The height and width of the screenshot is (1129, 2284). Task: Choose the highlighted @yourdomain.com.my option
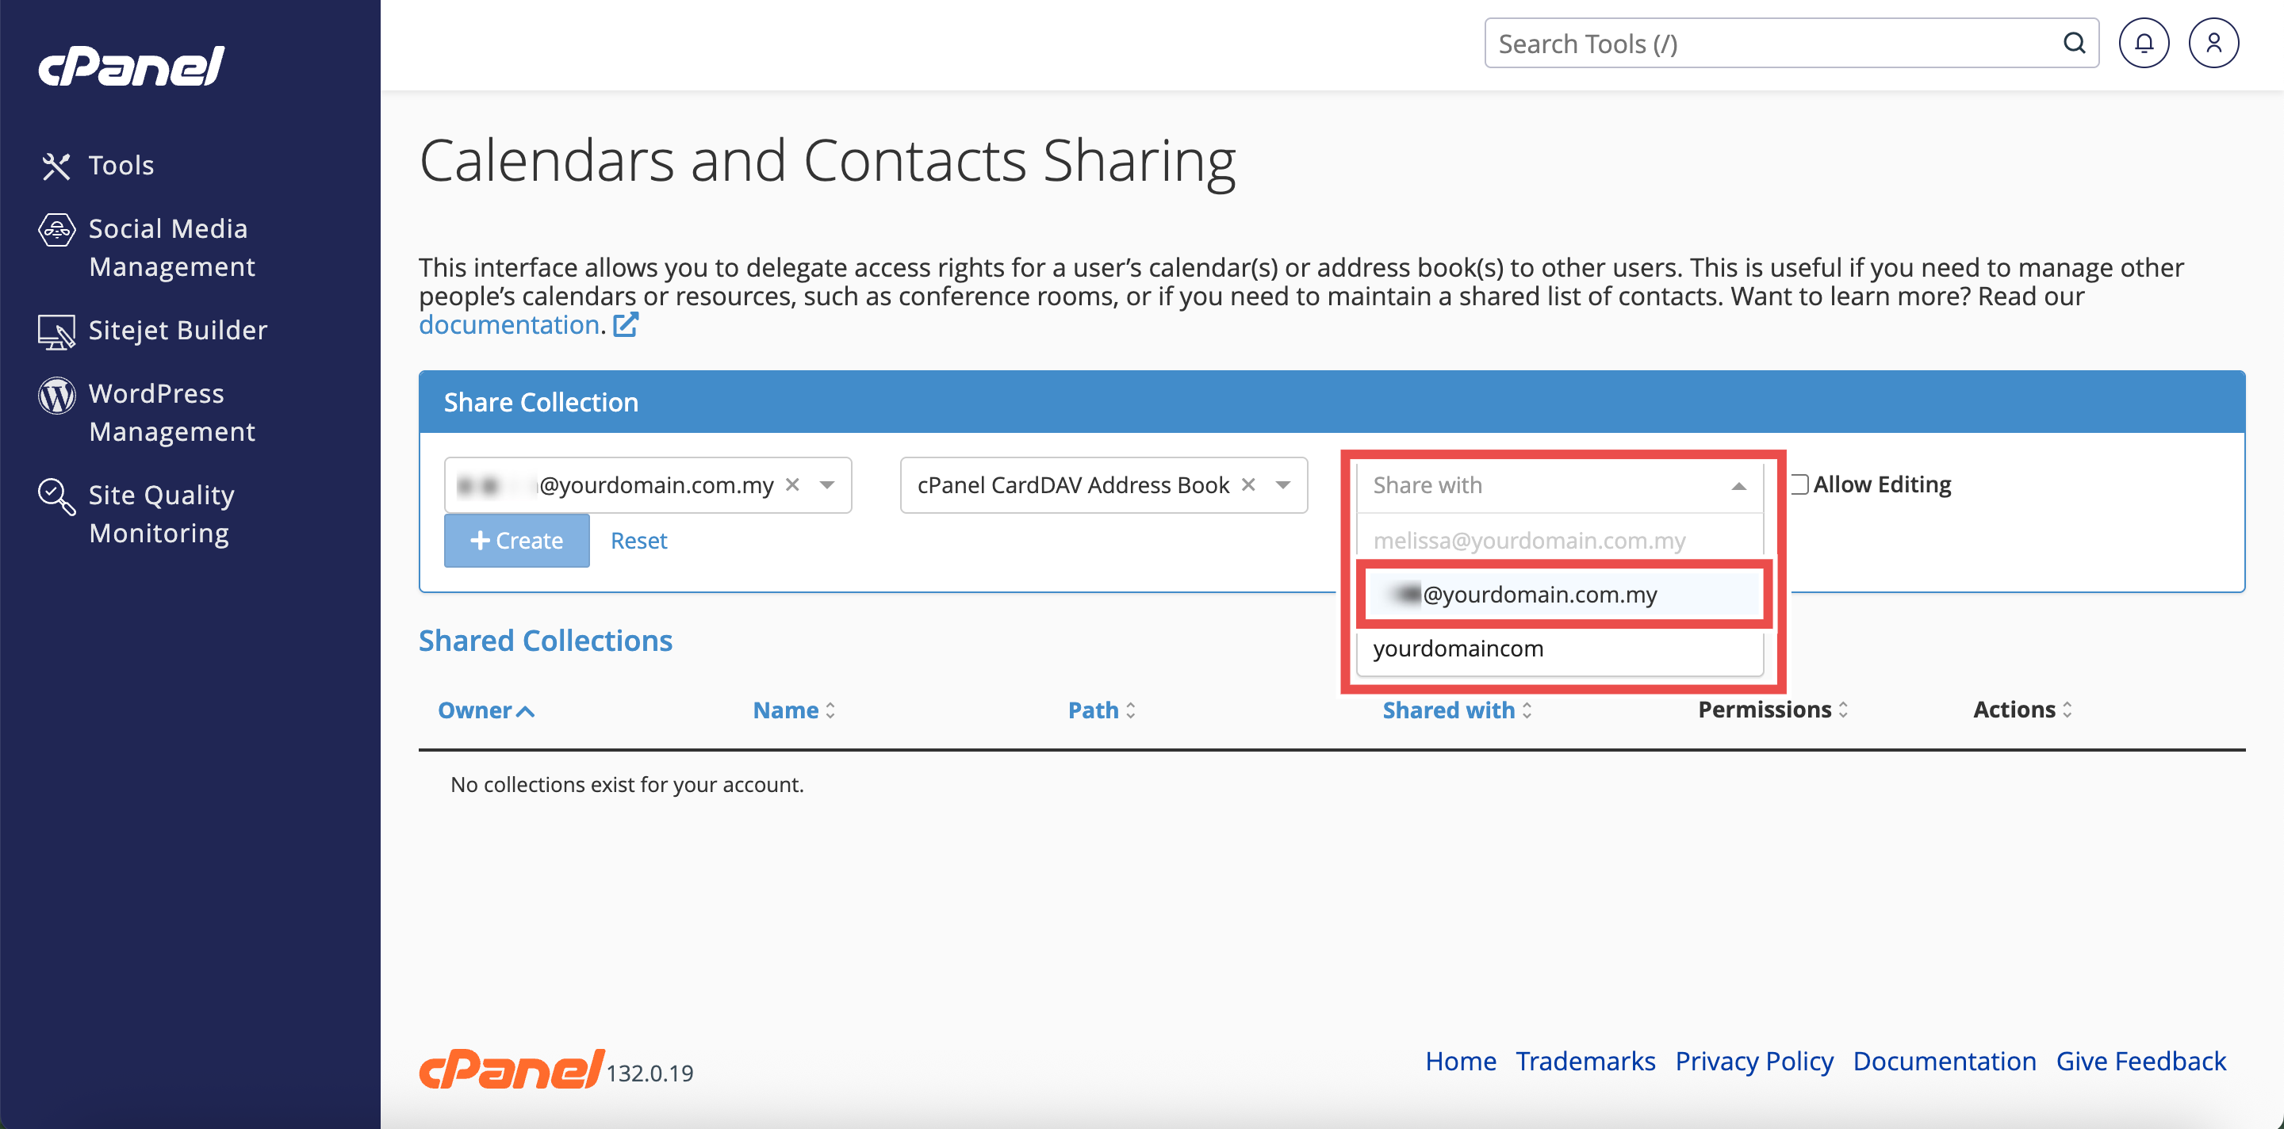tap(1539, 595)
